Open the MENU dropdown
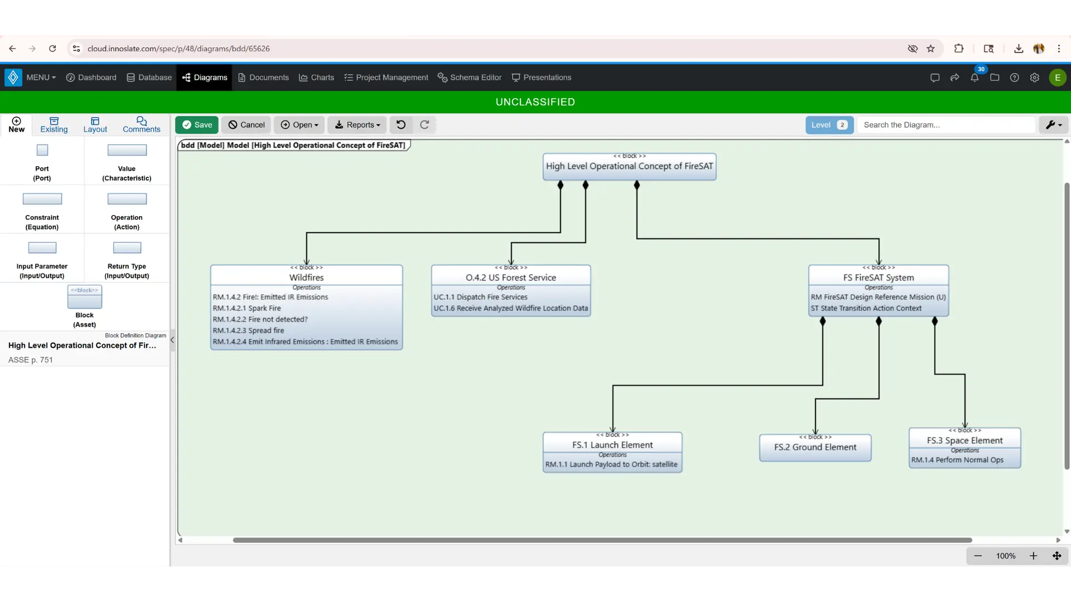Screen dimensions: 1071x602 [x=41, y=77]
